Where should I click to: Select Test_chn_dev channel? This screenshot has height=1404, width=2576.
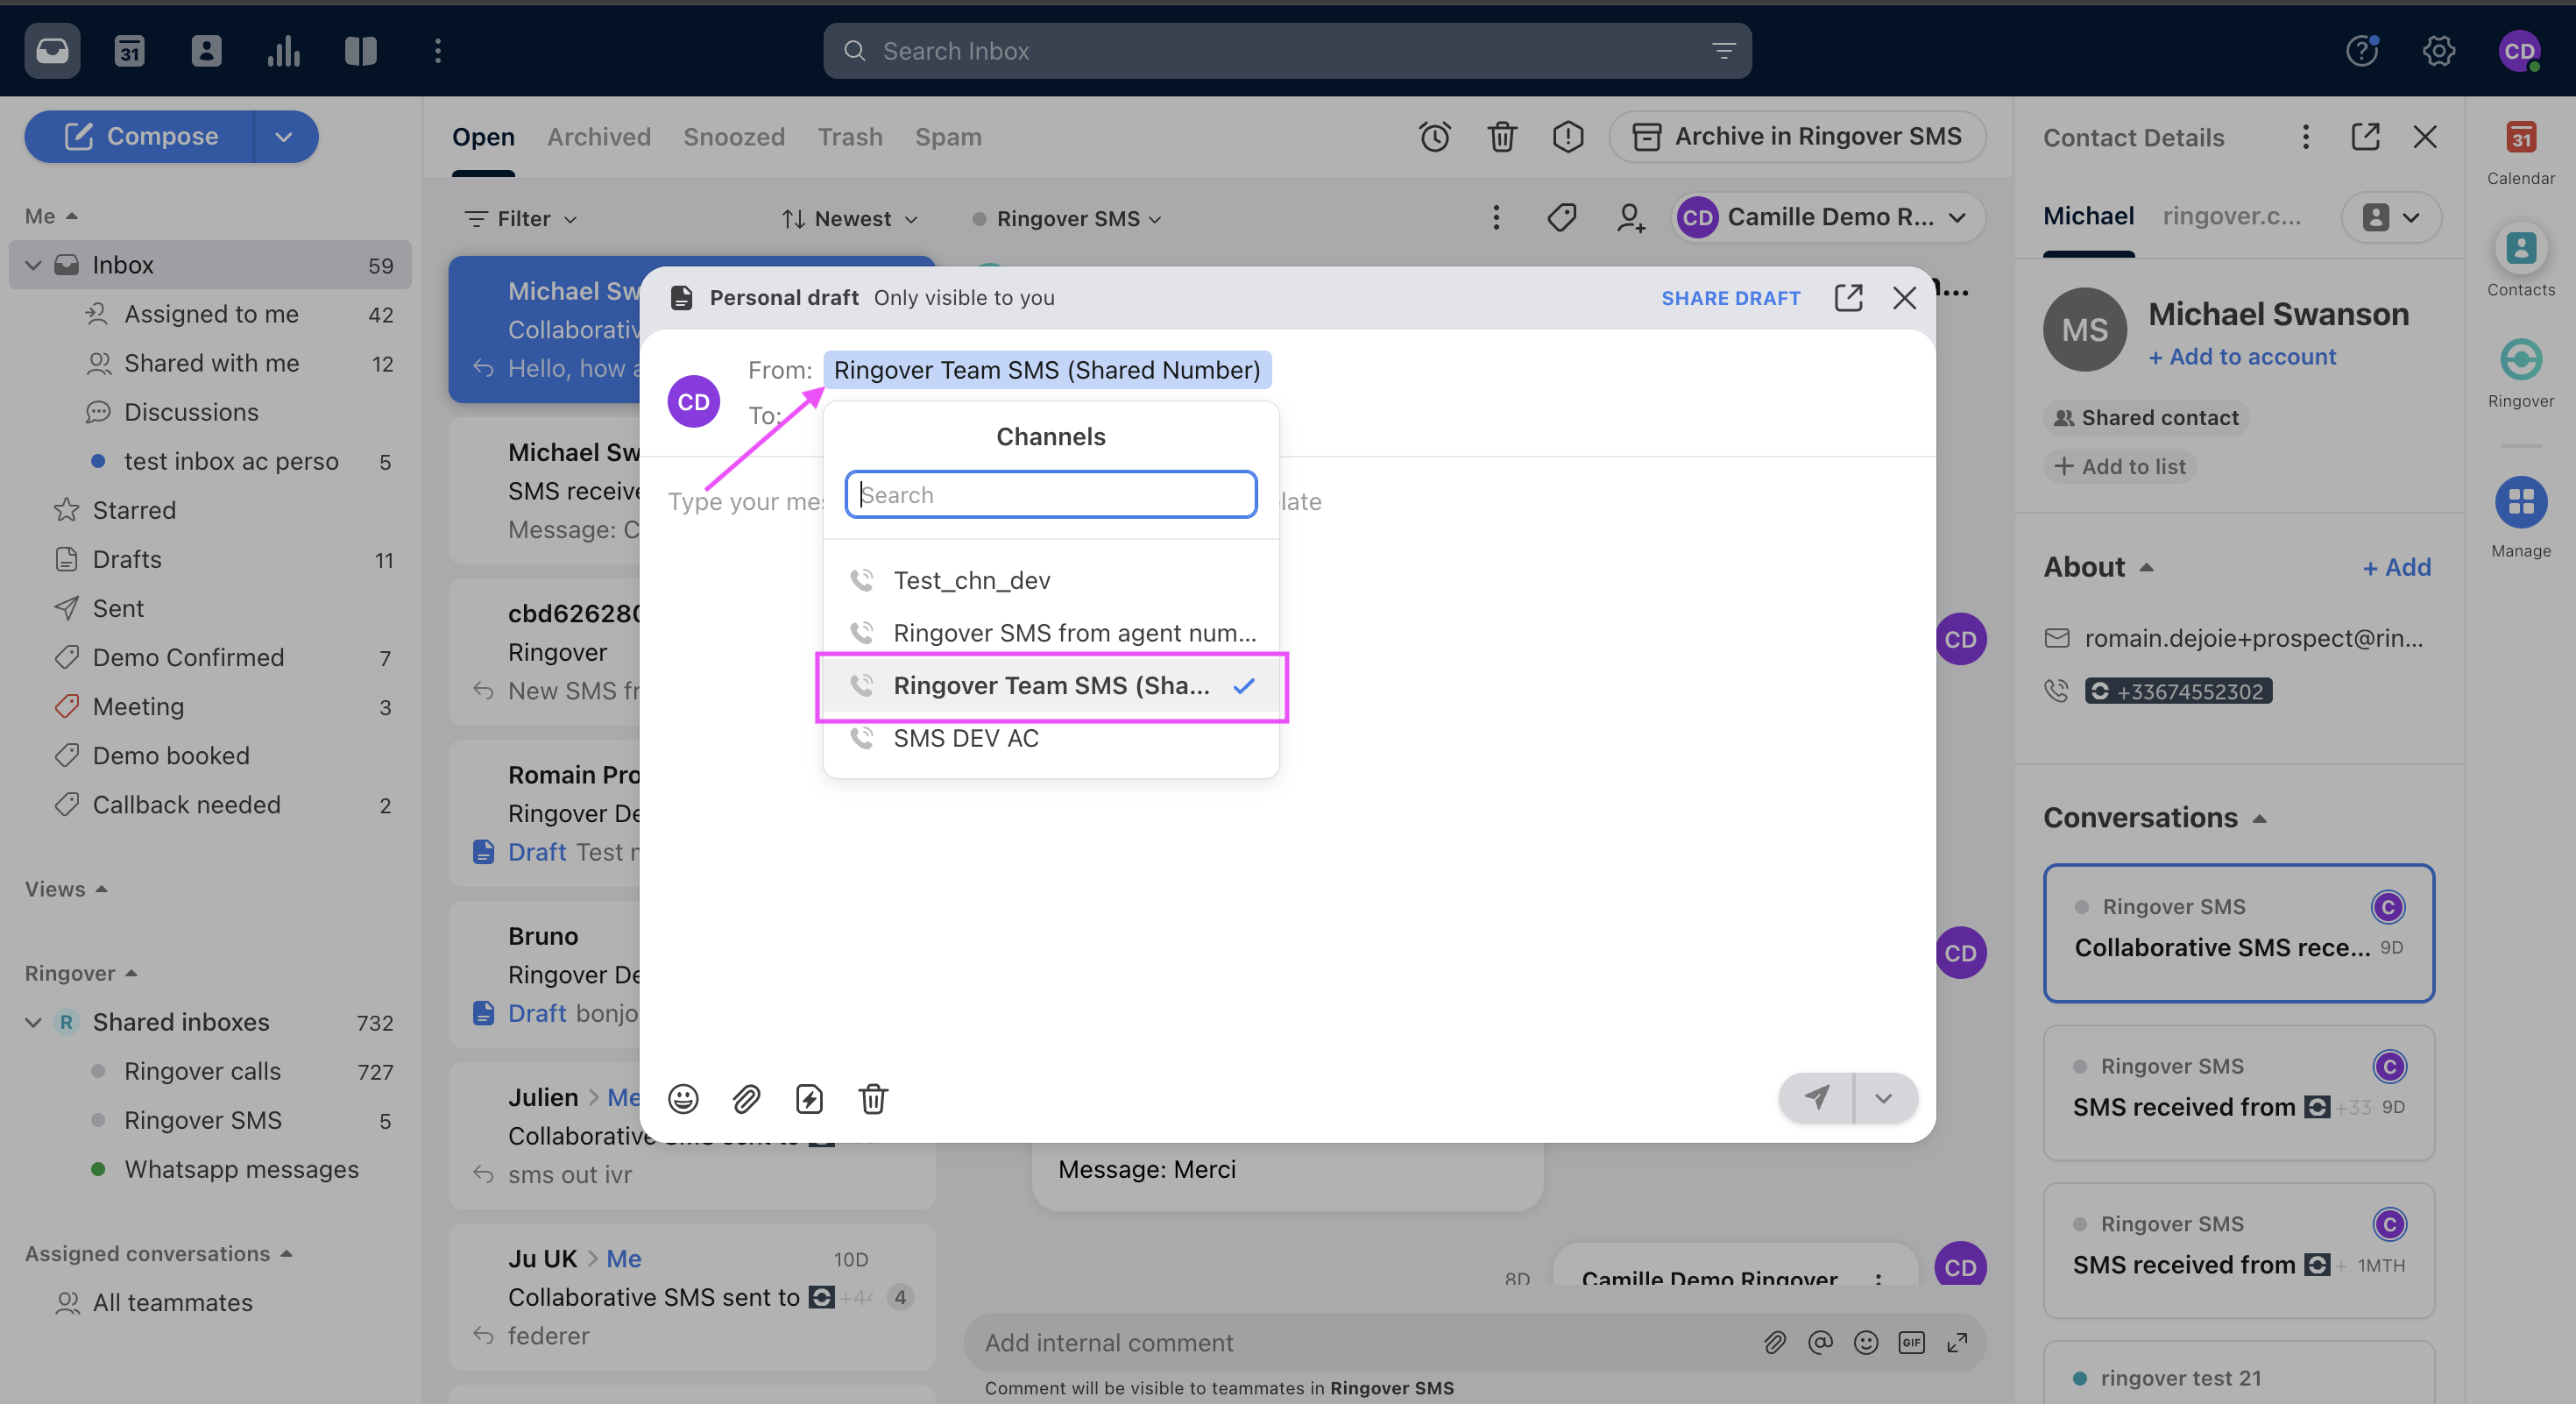1050,580
